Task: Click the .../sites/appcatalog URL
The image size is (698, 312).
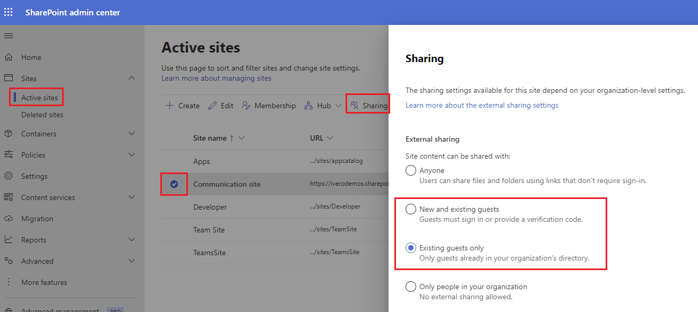Action: [x=337, y=161]
